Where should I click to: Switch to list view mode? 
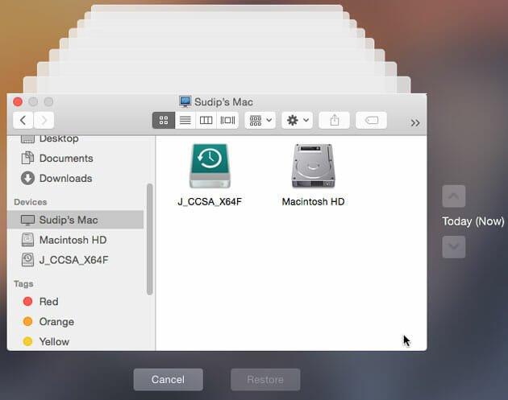(x=185, y=120)
